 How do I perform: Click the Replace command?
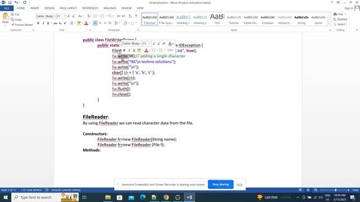[x=340, y=19]
